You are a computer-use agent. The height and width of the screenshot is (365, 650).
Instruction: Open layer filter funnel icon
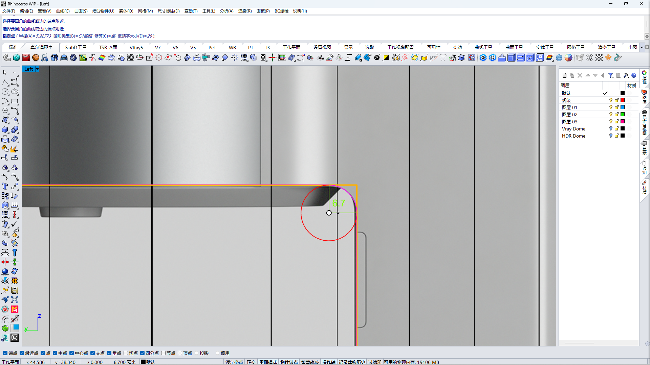point(610,75)
